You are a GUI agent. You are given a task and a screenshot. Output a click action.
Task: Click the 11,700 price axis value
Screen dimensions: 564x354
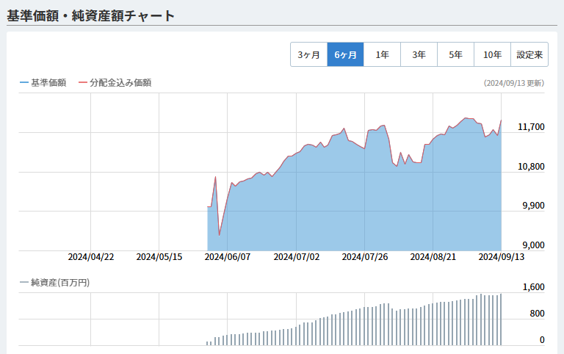click(x=531, y=127)
